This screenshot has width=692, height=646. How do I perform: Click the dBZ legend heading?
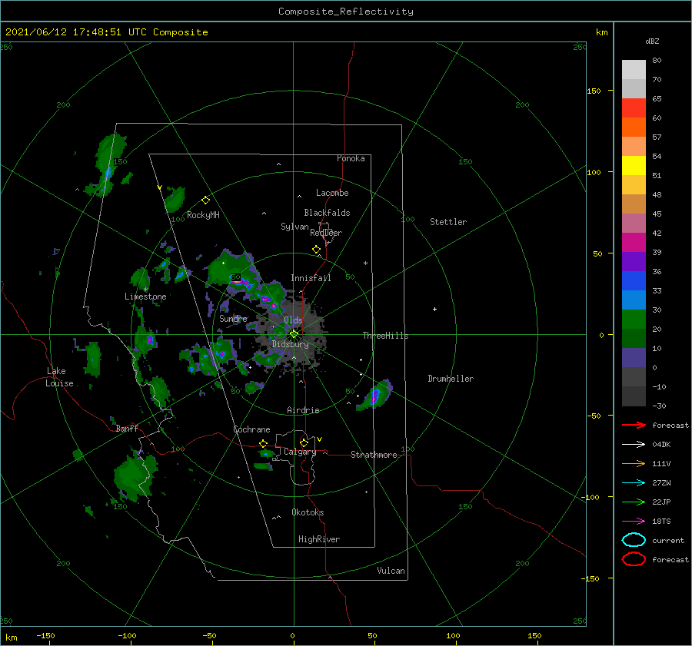pos(652,41)
